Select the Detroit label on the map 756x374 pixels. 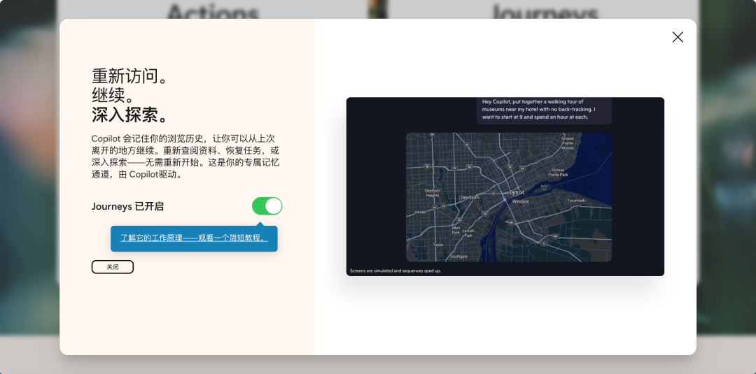[x=517, y=192]
